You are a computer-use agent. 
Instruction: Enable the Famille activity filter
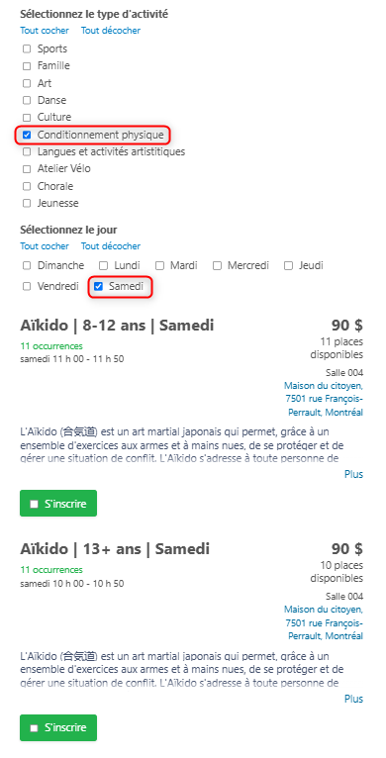click(x=27, y=66)
